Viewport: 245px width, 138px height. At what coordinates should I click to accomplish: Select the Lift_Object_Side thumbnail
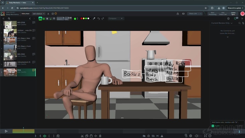click(10, 42)
